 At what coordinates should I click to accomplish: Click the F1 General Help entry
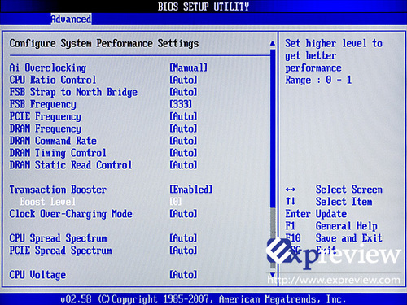click(x=331, y=226)
